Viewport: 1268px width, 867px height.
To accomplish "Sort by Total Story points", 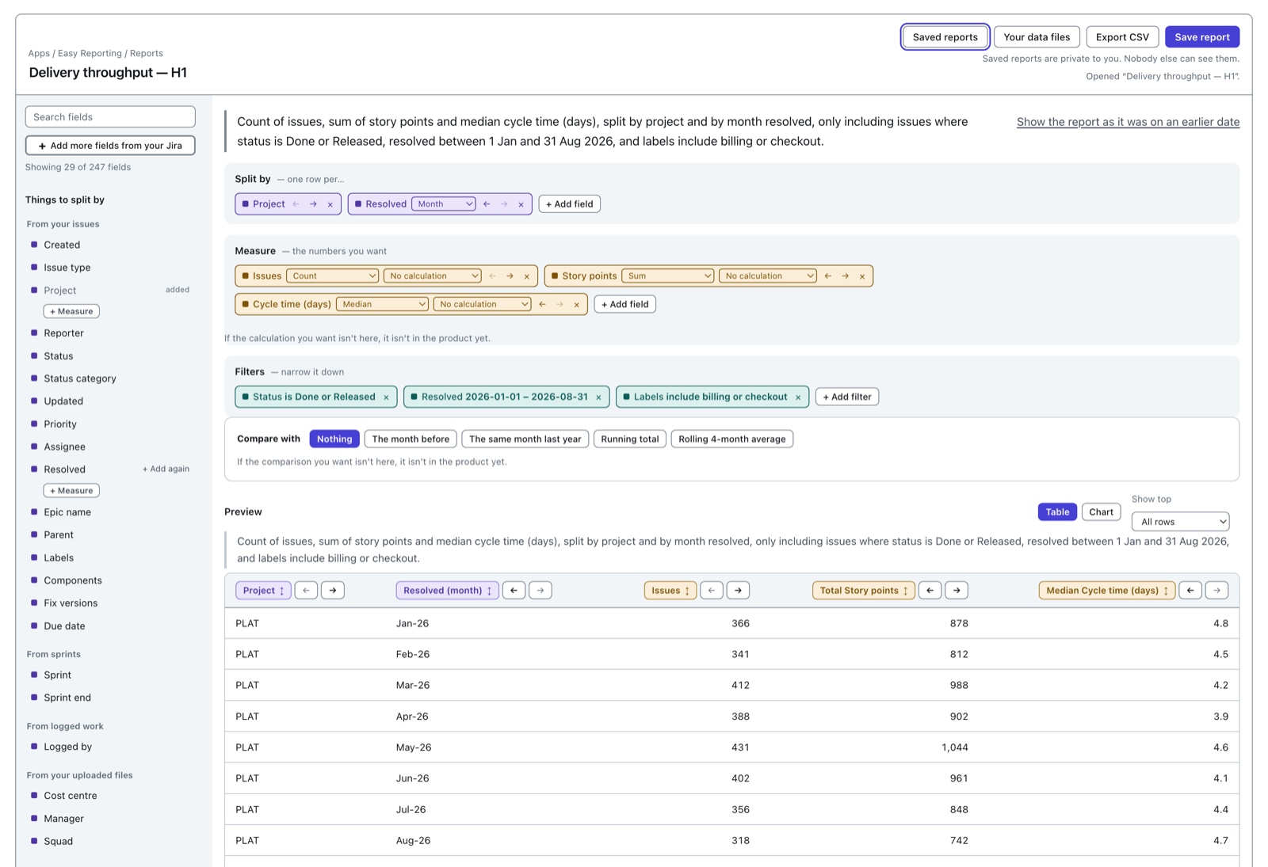I will (864, 591).
